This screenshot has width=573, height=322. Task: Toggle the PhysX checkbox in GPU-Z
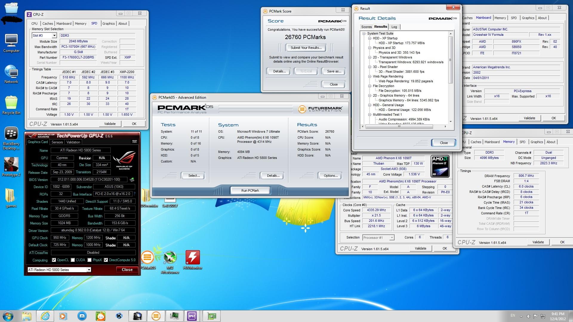[90, 260]
